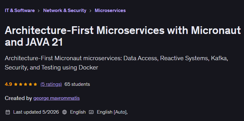This screenshot has height=121, width=244.
Task: Open george mavrommatis instructor profile
Action: pyautogui.click(x=56, y=98)
